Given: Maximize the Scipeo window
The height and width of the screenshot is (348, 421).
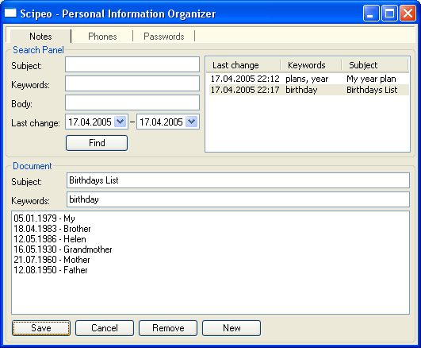Looking at the screenshot, I should [389, 14].
